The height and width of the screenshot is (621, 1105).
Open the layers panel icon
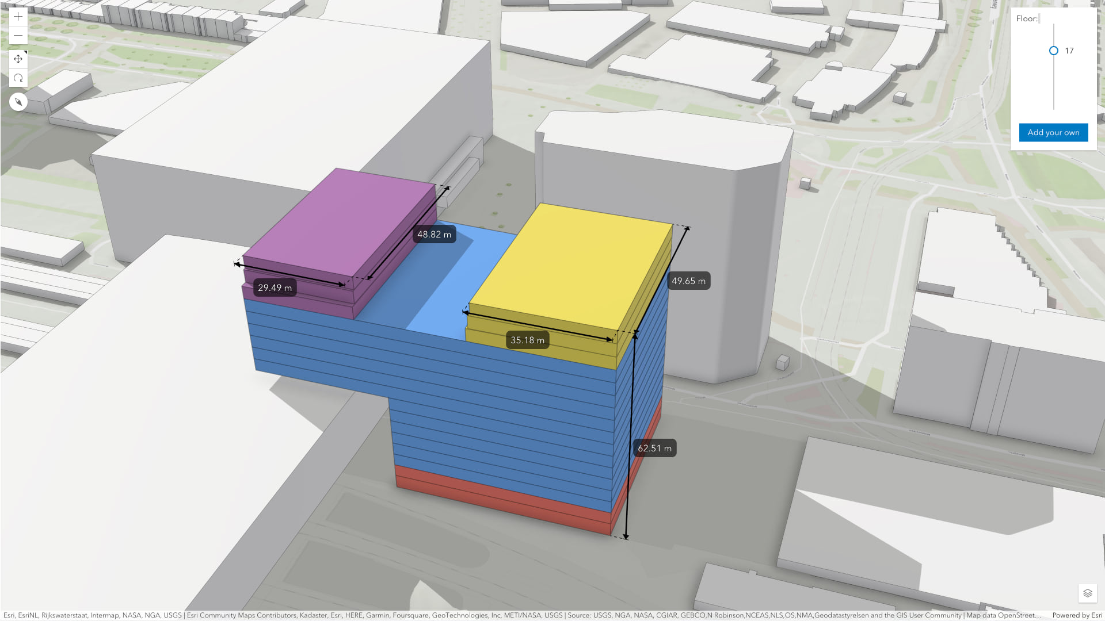[1087, 593]
